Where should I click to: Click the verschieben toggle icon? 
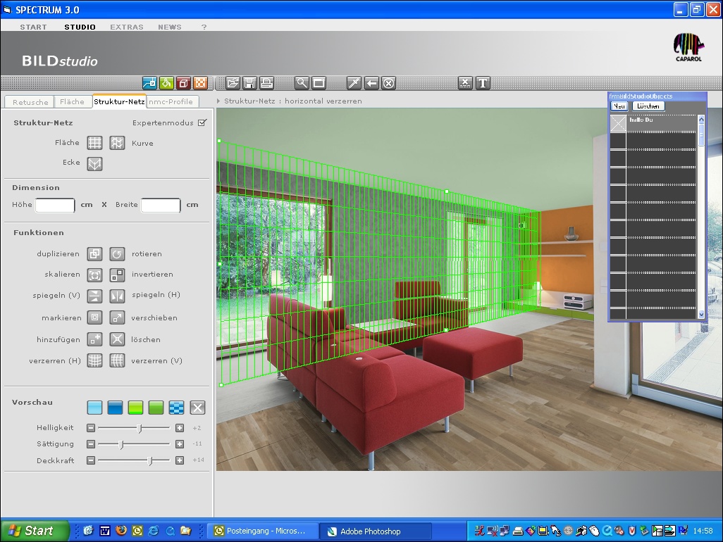(116, 317)
